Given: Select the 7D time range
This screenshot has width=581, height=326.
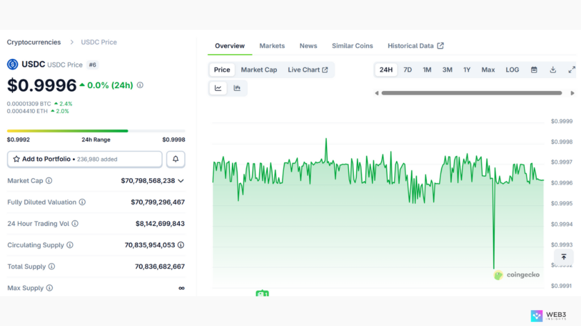Looking at the screenshot, I should [x=407, y=70].
